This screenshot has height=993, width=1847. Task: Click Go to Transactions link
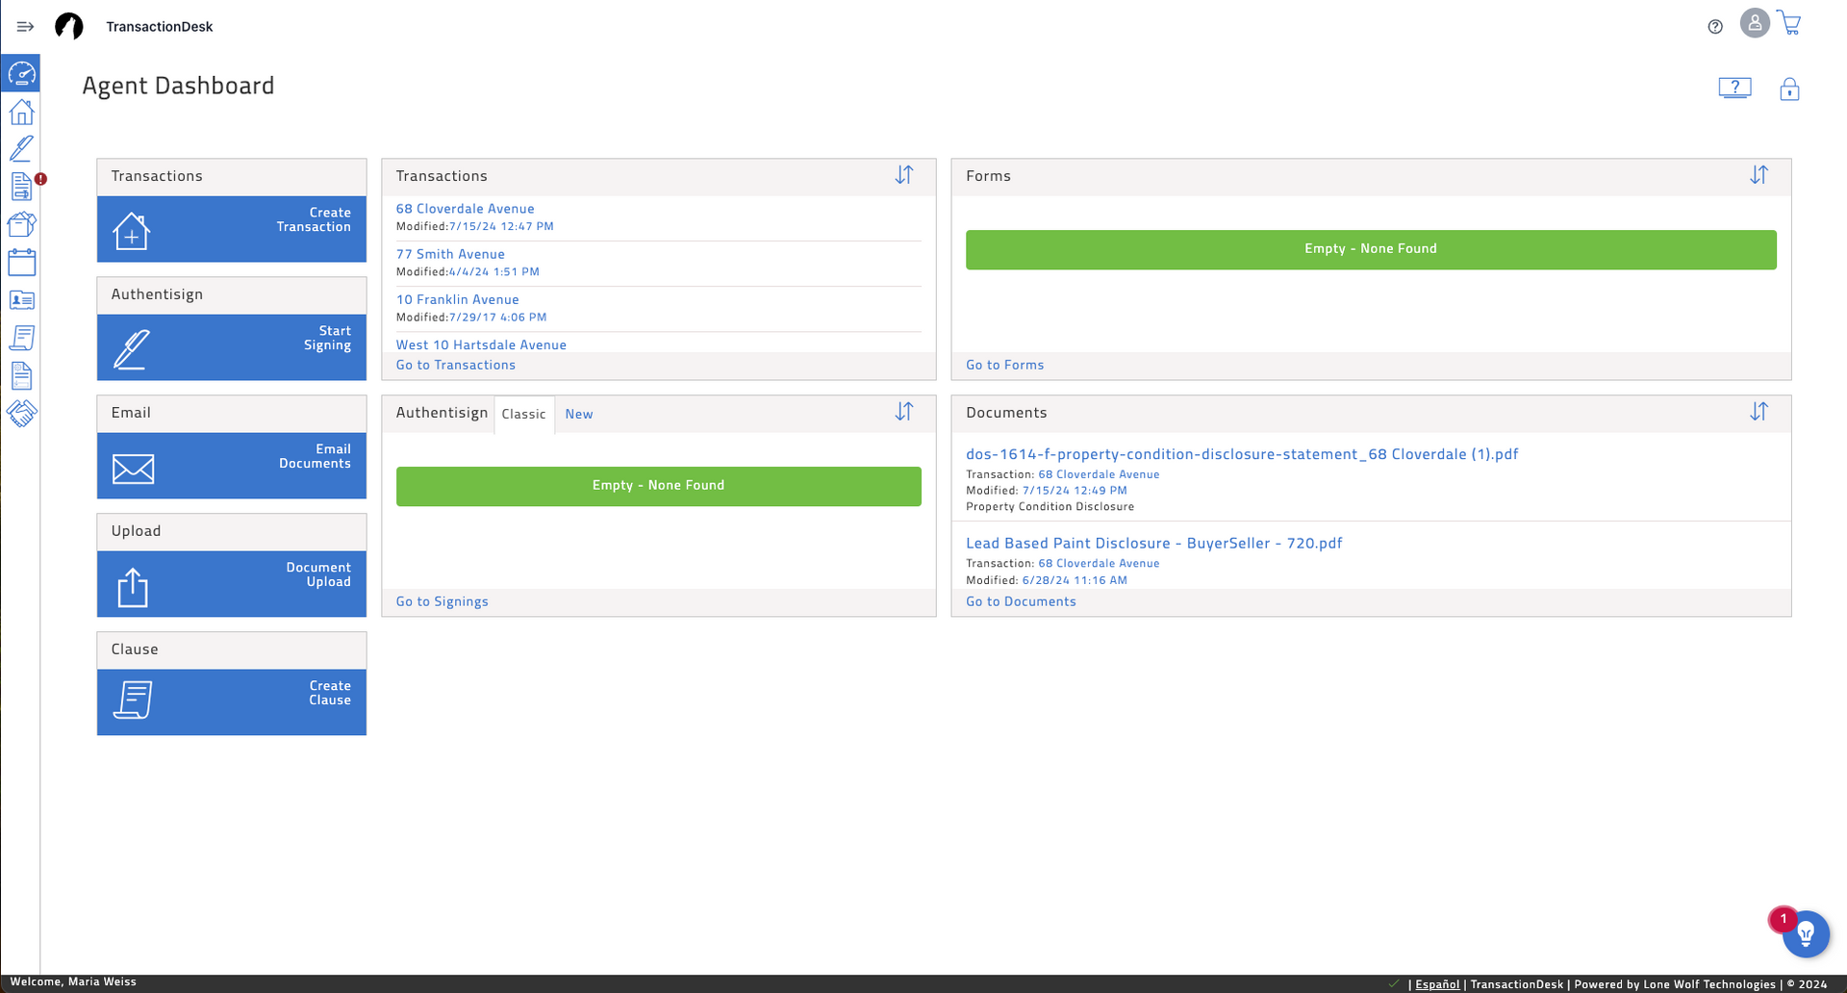pyautogui.click(x=456, y=366)
